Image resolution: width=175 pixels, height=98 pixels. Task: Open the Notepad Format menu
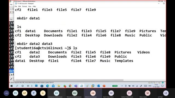coord(24,7)
